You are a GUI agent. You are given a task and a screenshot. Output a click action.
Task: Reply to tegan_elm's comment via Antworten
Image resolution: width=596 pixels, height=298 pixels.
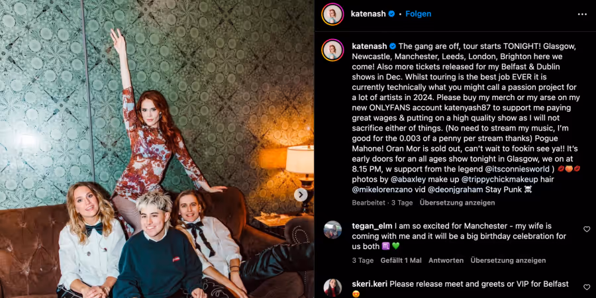pos(446,261)
